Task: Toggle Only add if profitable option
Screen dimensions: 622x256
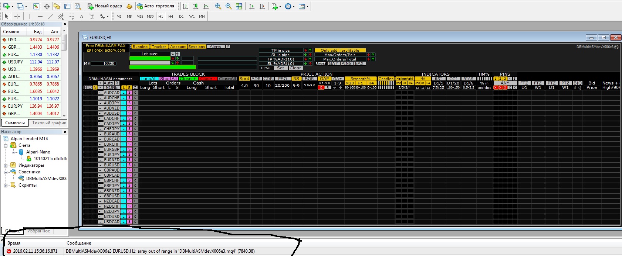Action: click(x=340, y=50)
